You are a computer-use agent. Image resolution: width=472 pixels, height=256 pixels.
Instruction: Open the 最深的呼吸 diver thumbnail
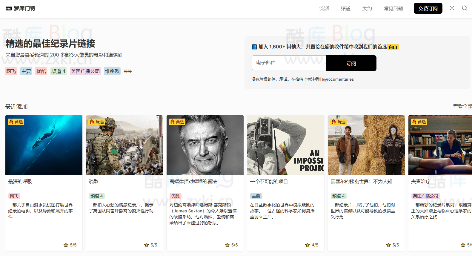[44, 145]
